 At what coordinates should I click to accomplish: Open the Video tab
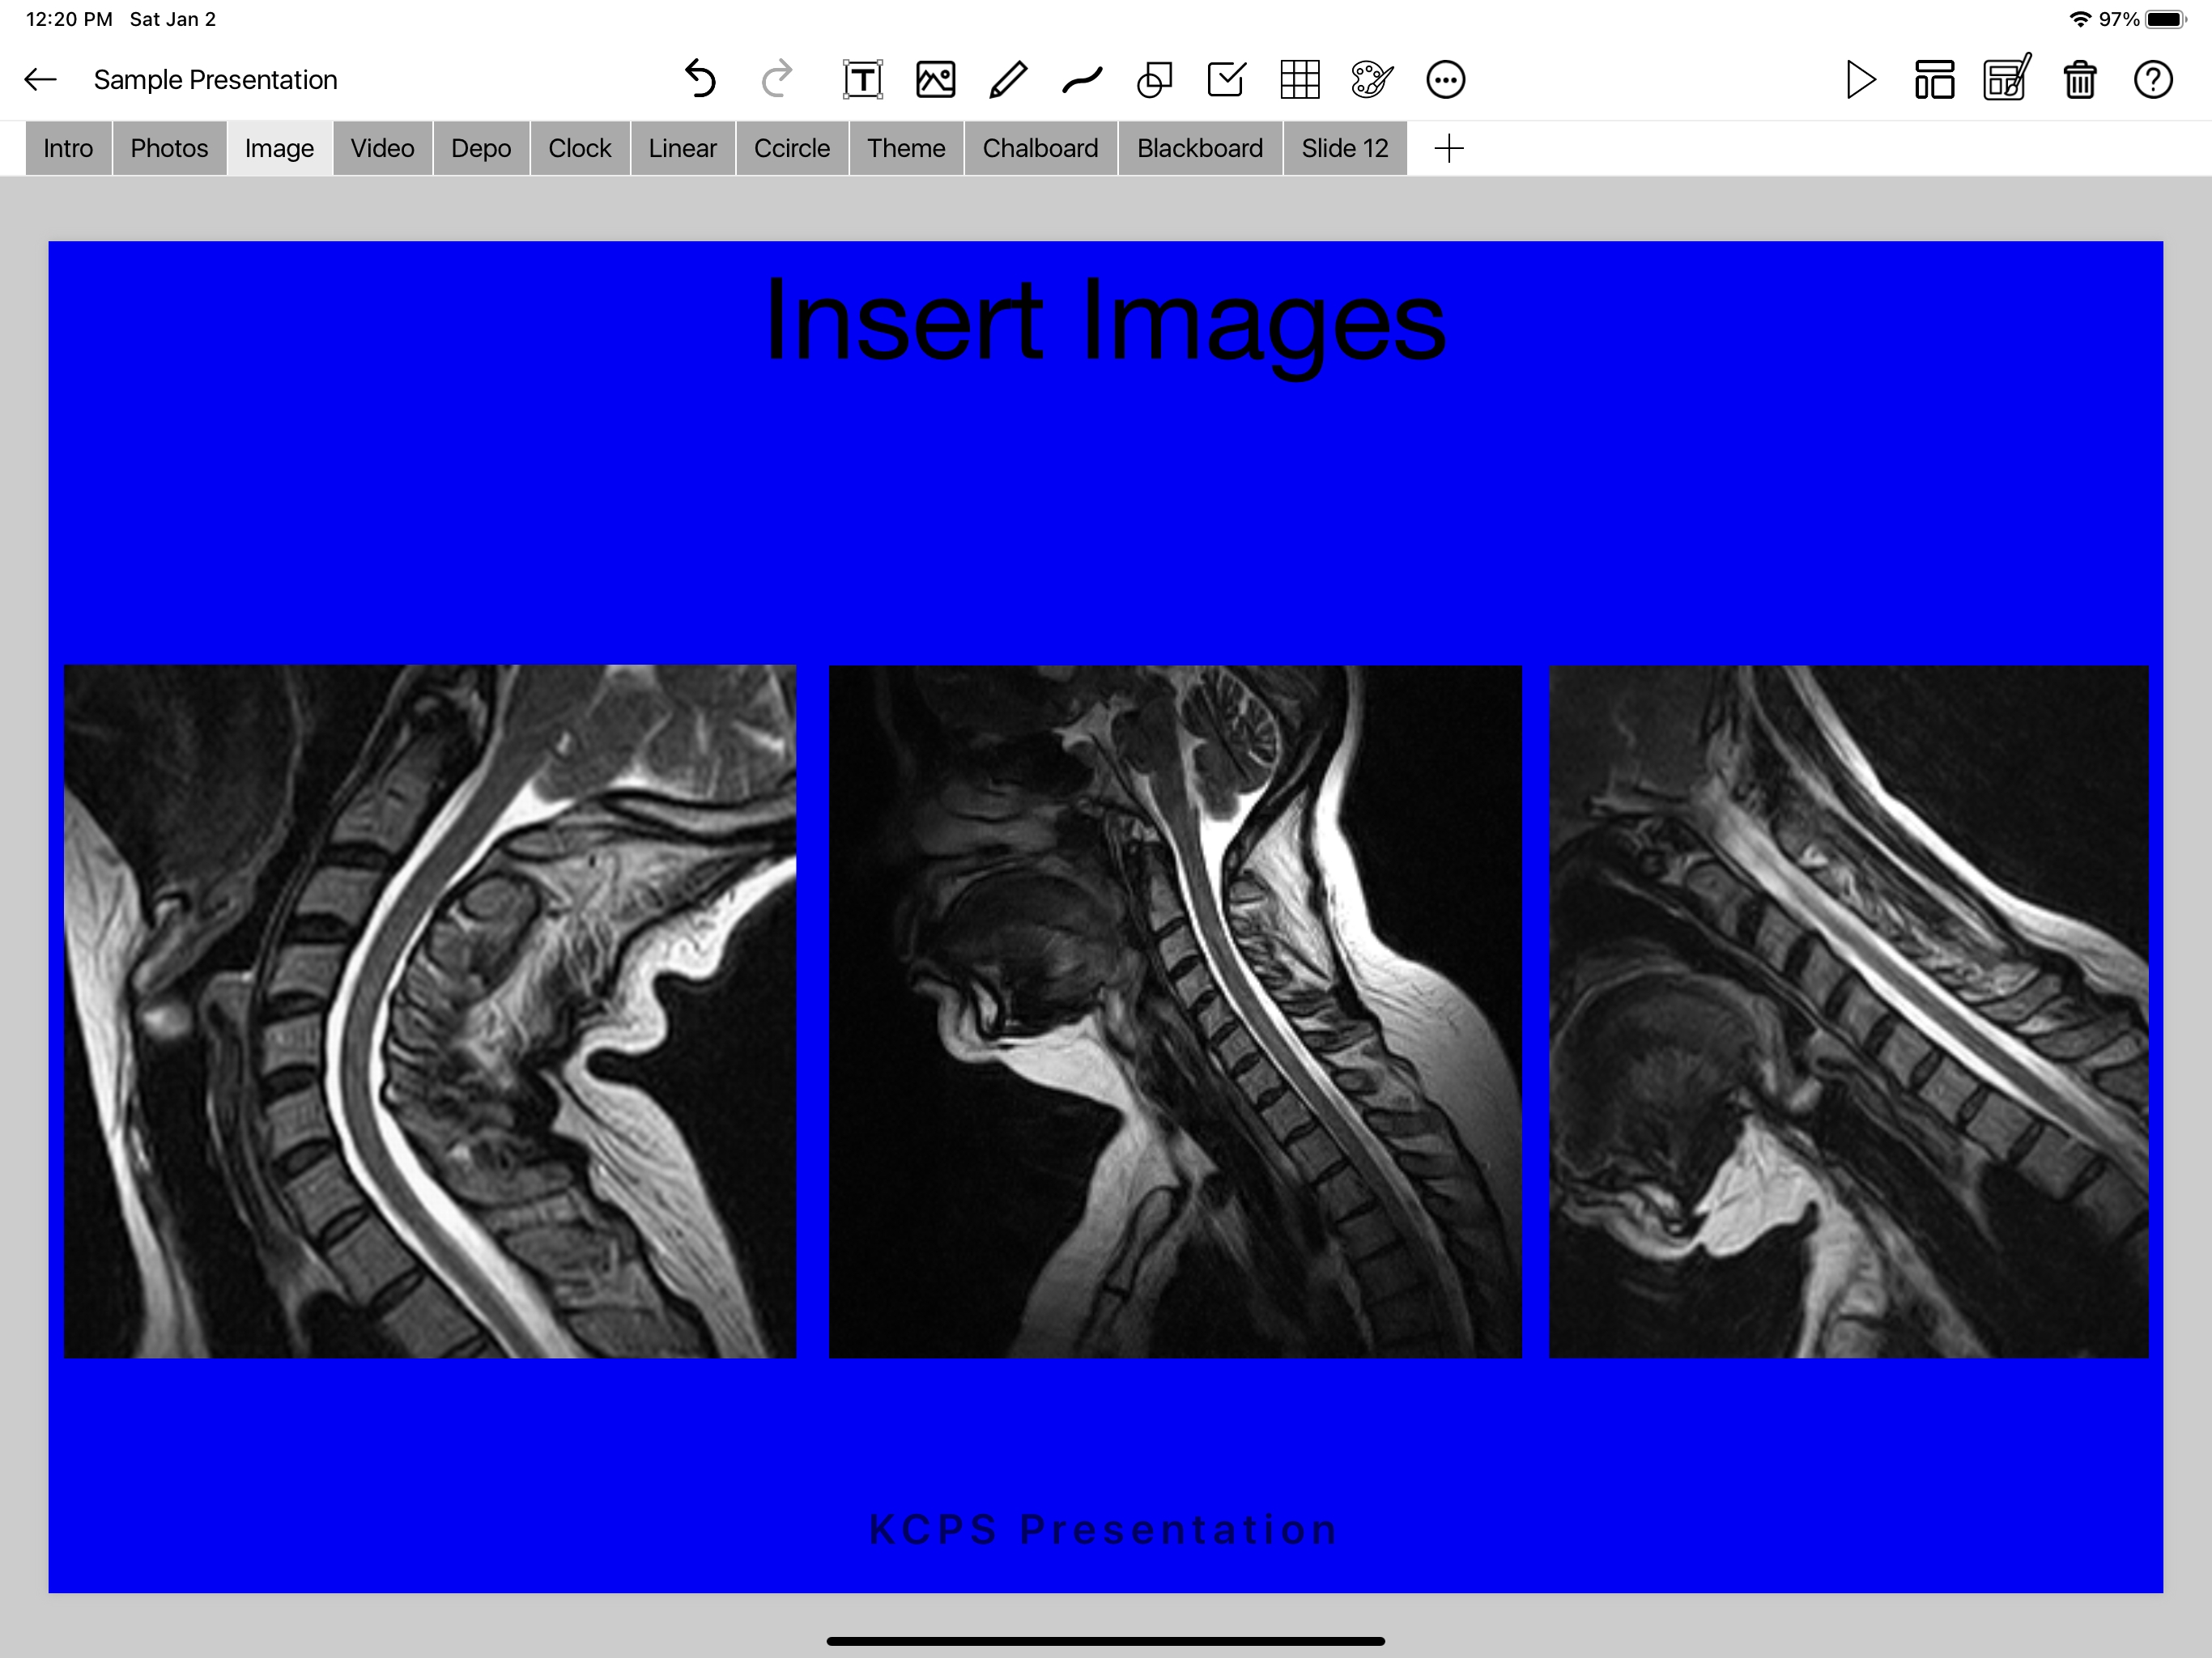point(382,149)
